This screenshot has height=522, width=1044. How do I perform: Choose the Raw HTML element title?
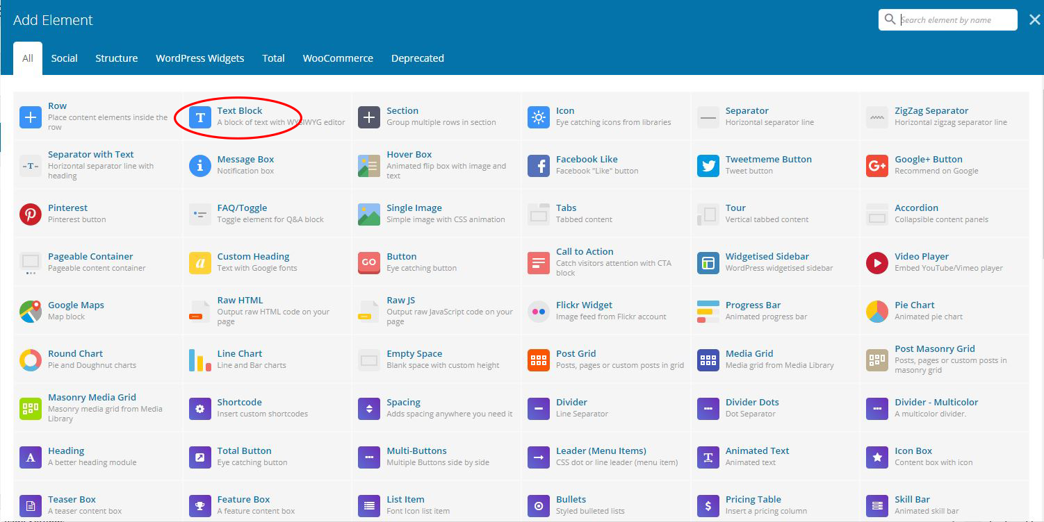240,300
